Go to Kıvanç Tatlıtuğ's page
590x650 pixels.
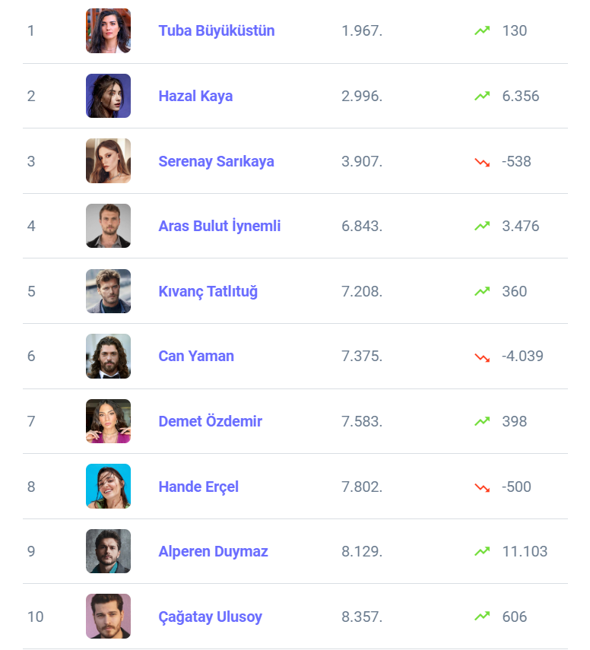tap(208, 291)
